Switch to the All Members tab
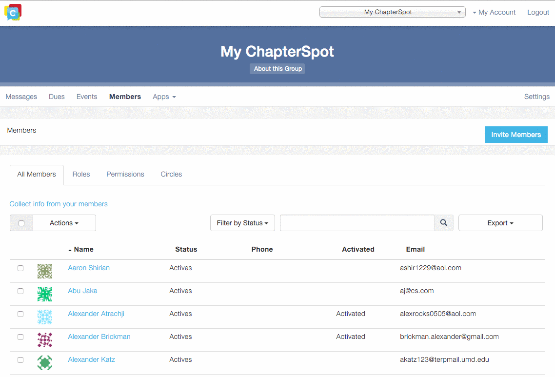555x377 pixels. pos(37,175)
